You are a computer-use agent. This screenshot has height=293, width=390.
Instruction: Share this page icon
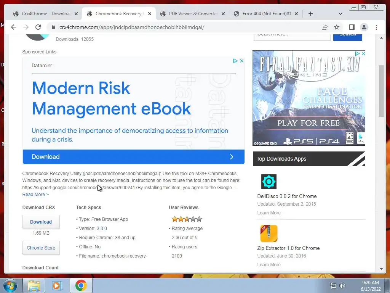pyautogui.click(x=324, y=27)
